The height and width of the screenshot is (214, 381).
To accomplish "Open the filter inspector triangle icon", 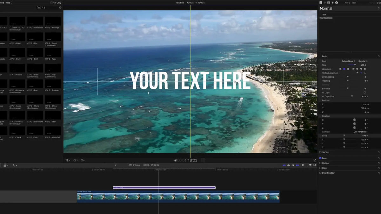I will pyautogui.click(x=332, y=3).
